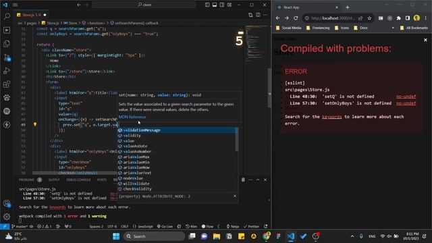Open the Search view in VS Code activity bar
Viewport: 432px width, 243px height.
[7, 16]
